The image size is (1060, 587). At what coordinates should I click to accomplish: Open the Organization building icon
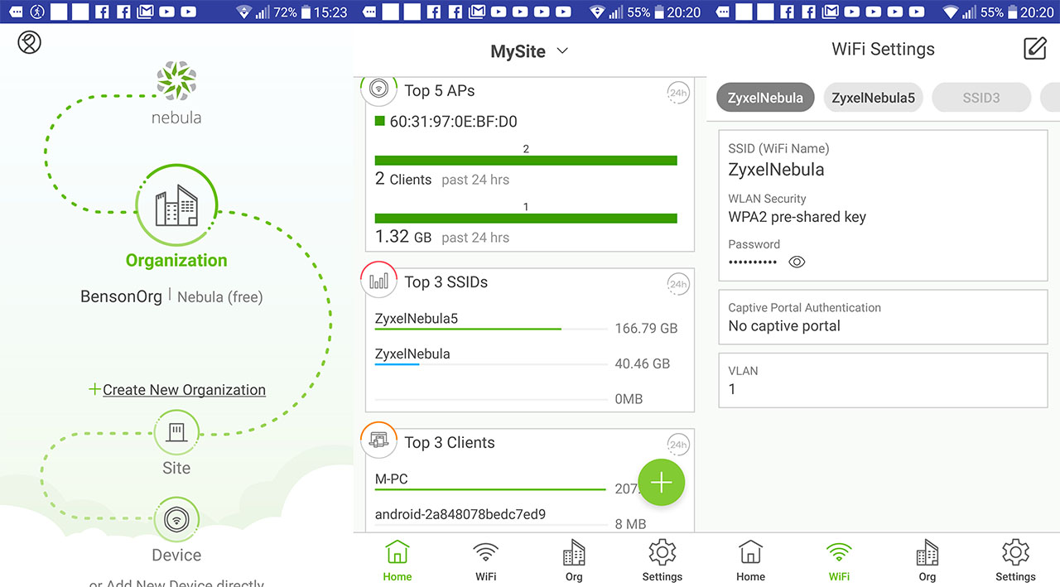point(176,206)
